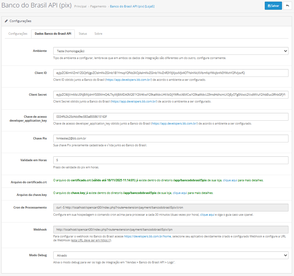Open developers link under Client ID
Screen dimensions: 294x276
point(129,80)
